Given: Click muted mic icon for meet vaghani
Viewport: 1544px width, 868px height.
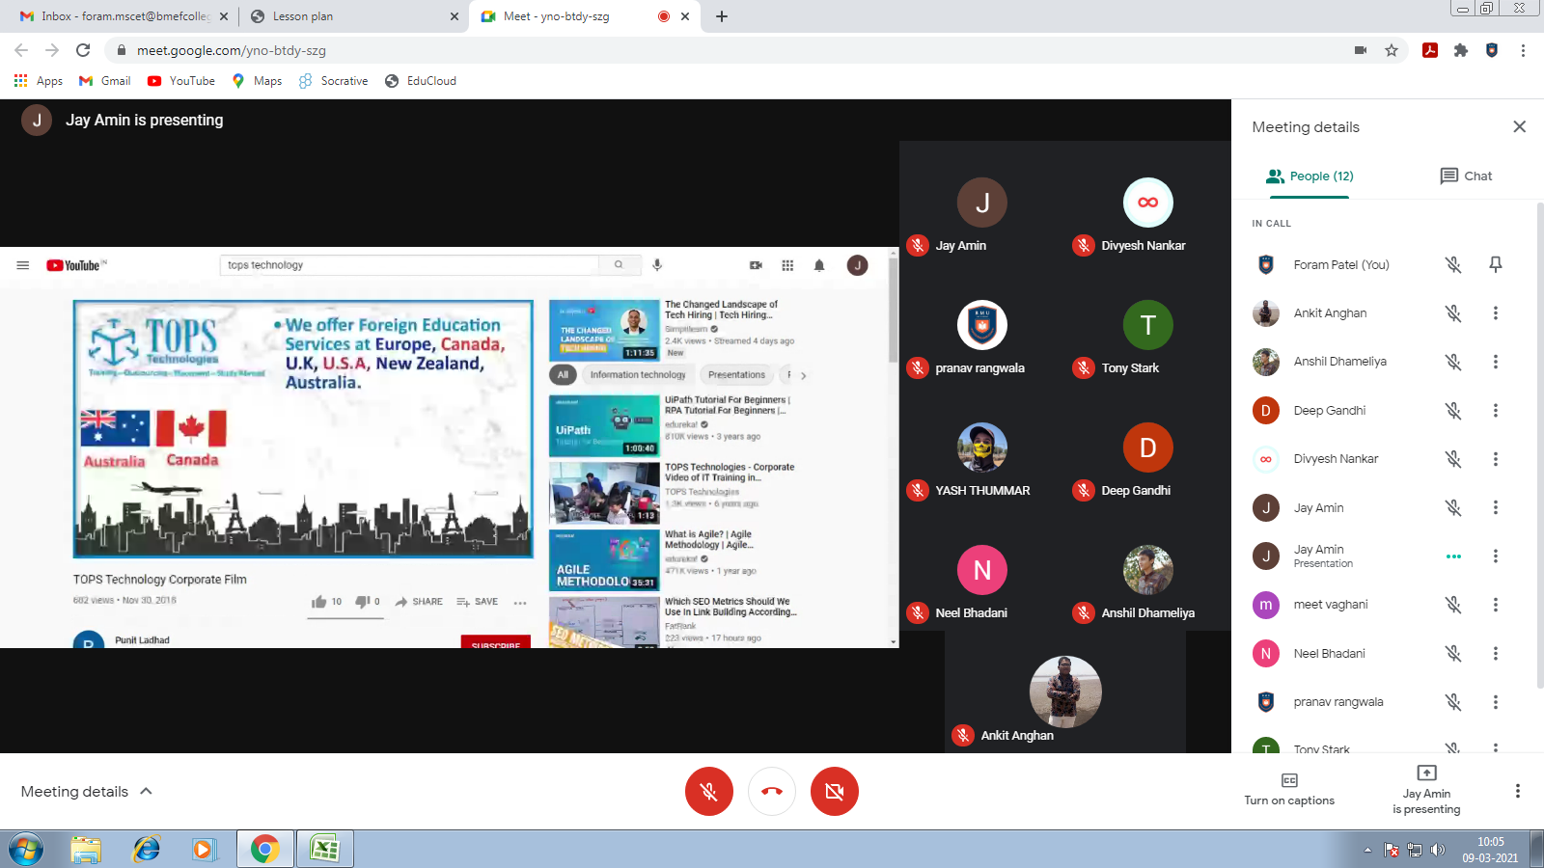Looking at the screenshot, I should coord(1453,605).
